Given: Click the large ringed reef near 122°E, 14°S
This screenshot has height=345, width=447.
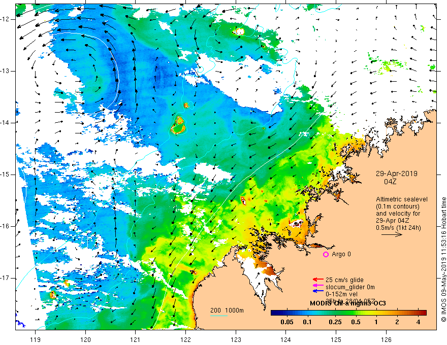Looking at the screenshot, I should click(178, 125).
